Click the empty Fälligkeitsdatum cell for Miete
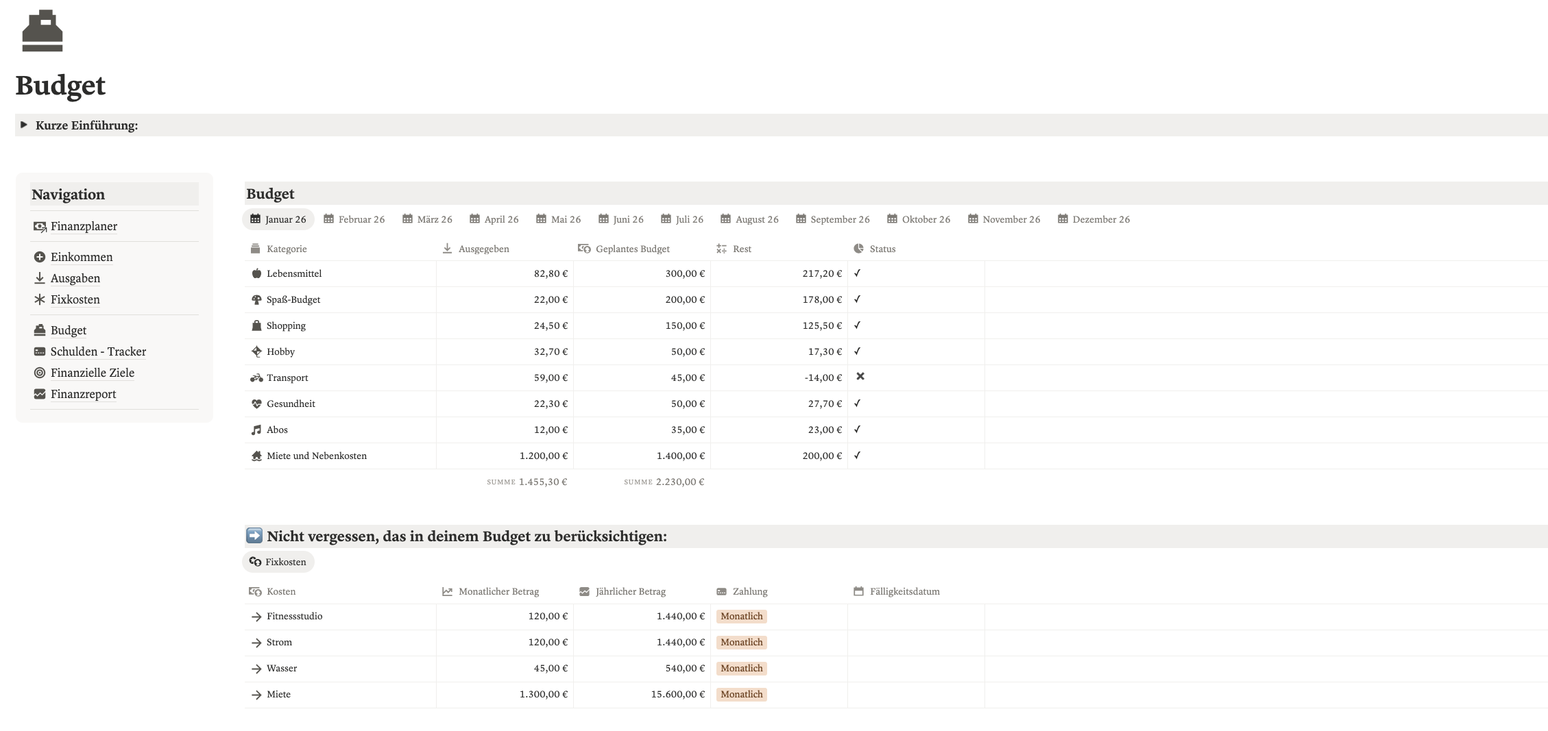The height and width of the screenshot is (731, 1548). click(915, 694)
